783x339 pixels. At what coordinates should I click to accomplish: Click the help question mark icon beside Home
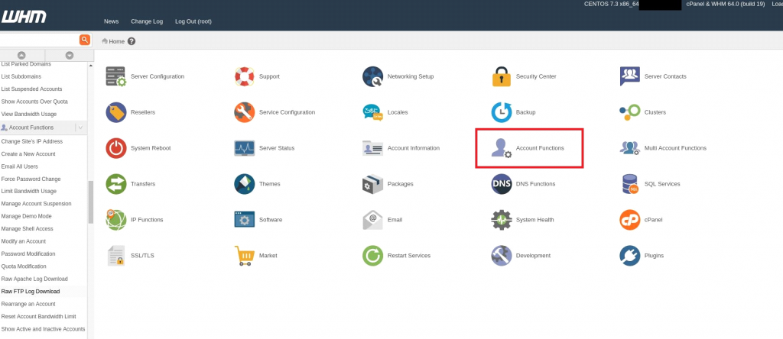(132, 41)
